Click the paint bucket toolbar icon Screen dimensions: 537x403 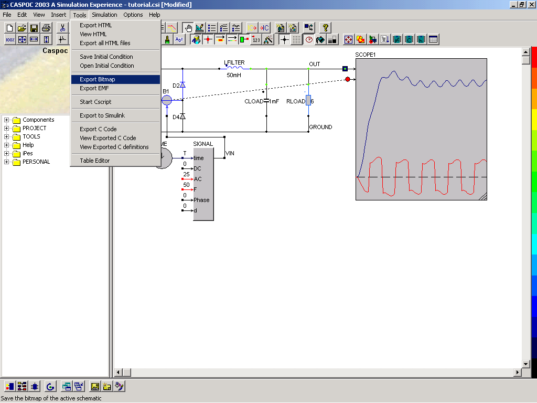point(320,39)
